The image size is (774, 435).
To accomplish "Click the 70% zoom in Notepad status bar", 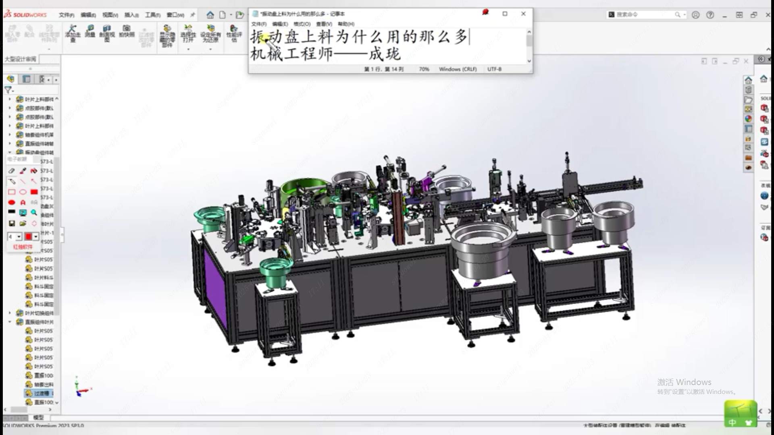I will click(x=424, y=69).
